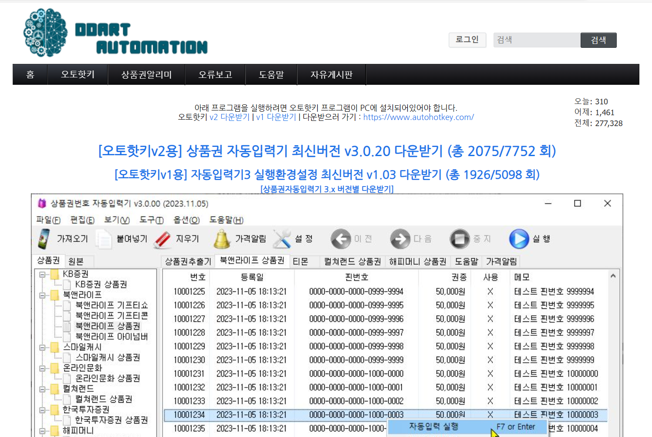Go to 홈 in the navigation bar
Screen dimensions: 652x437
pos(30,74)
